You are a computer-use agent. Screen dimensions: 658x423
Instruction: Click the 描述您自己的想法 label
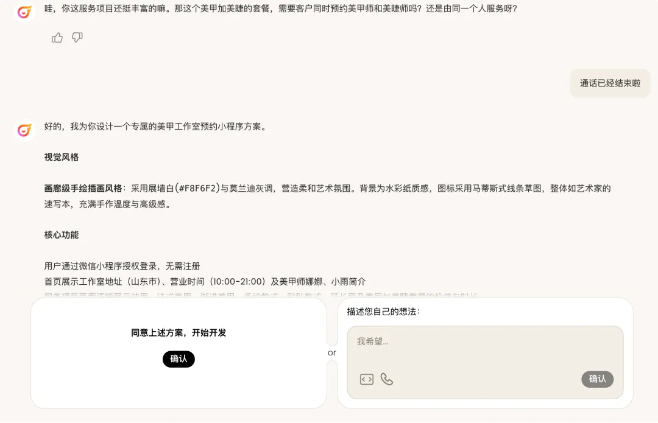click(384, 312)
